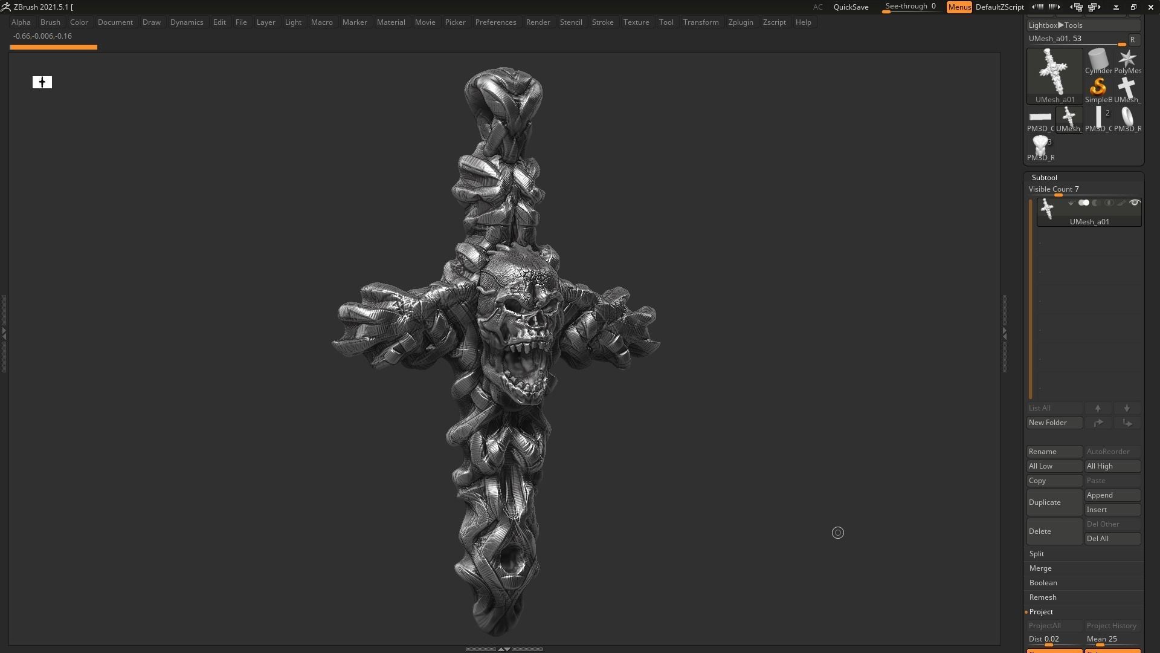
Task: Toggle subtraction boolean mode on UMesh_a01 subtool
Action: click(x=1096, y=203)
